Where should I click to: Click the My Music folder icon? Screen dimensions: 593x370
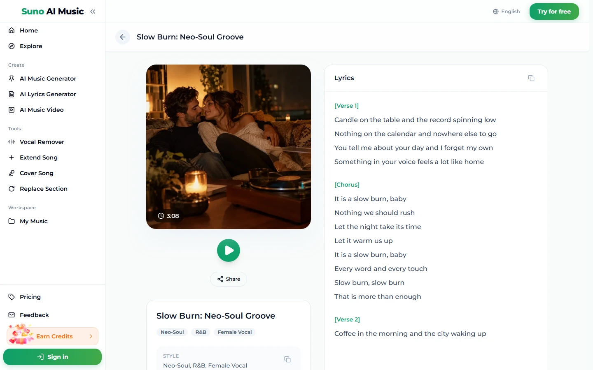12,221
